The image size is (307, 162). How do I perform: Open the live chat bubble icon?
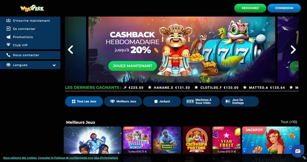(x=298, y=151)
